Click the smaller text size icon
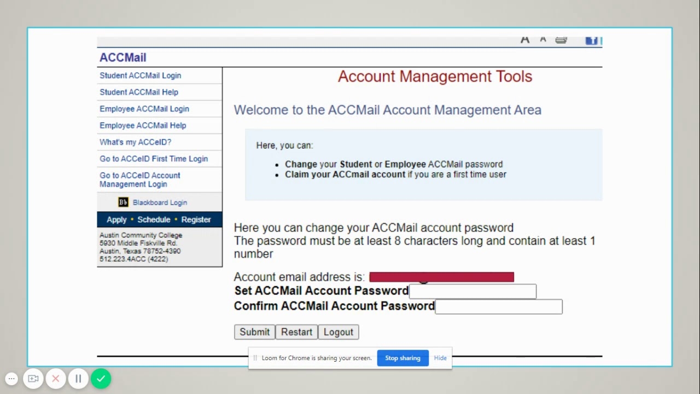The image size is (700, 394). [x=543, y=40]
